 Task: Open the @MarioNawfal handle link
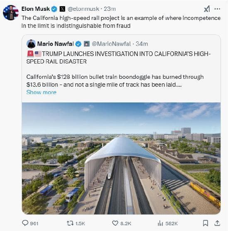[x=111, y=44]
